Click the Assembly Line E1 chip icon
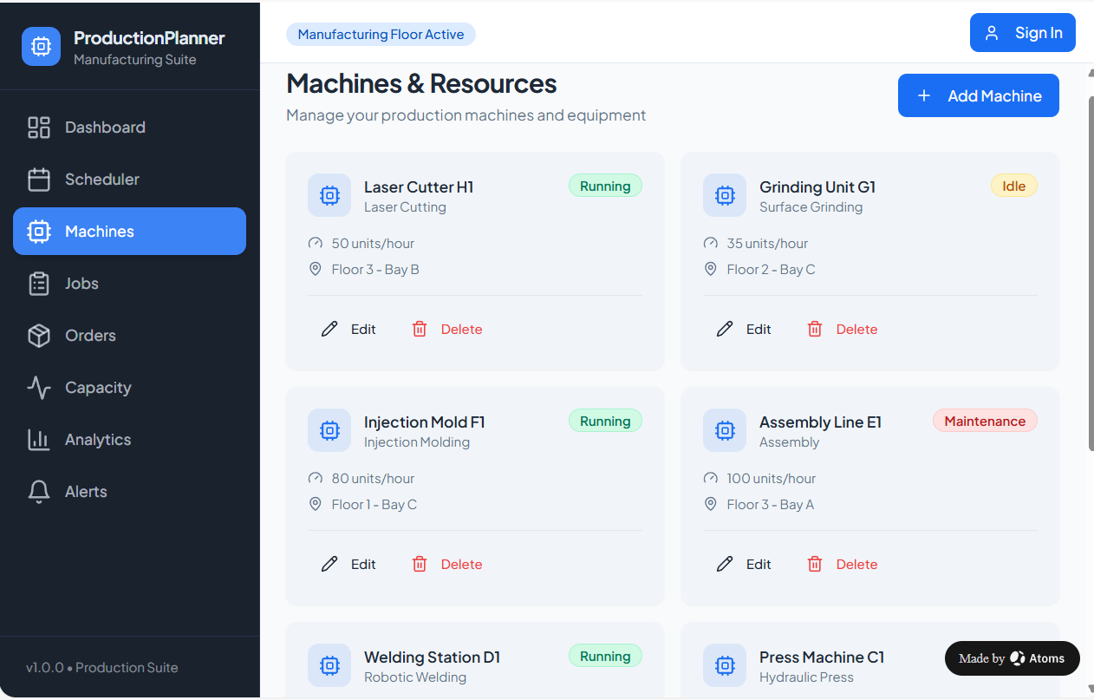The height and width of the screenshot is (700, 1094). pyautogui.click(x=725, y=430)
